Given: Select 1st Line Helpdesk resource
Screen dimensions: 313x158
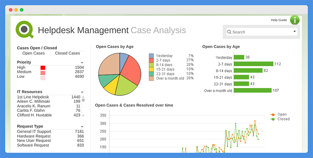Looking at the screenshot, I should coord(49,97).
